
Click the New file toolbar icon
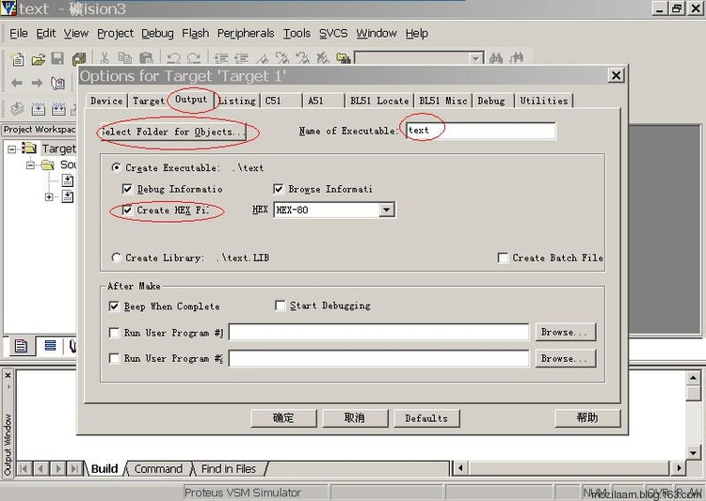pyautogui.click(x=18, y=58)
